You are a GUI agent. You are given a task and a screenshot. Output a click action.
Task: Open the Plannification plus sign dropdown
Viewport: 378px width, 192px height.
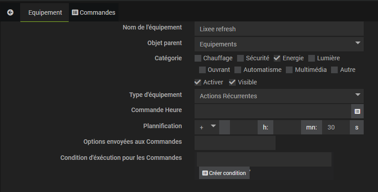[207, 127]
